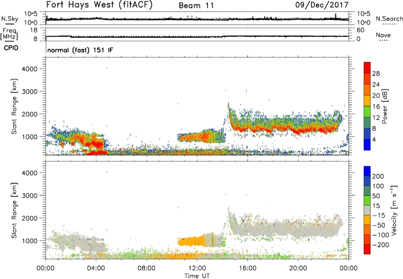403x279 pixels.
Task: Select "normal (fast) 151 IF" mode text
Action: click(80, 50)
